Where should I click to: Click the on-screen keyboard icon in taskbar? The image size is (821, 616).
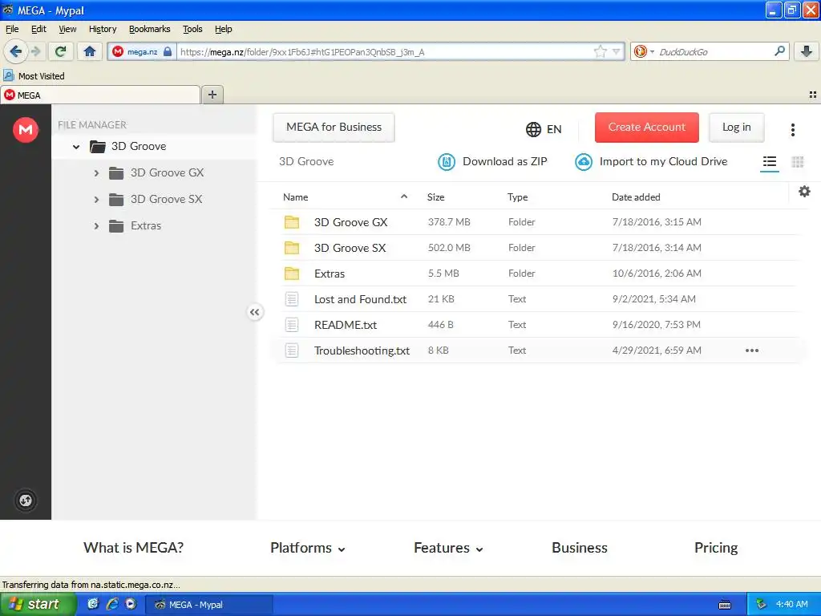(x=725, y=605)
